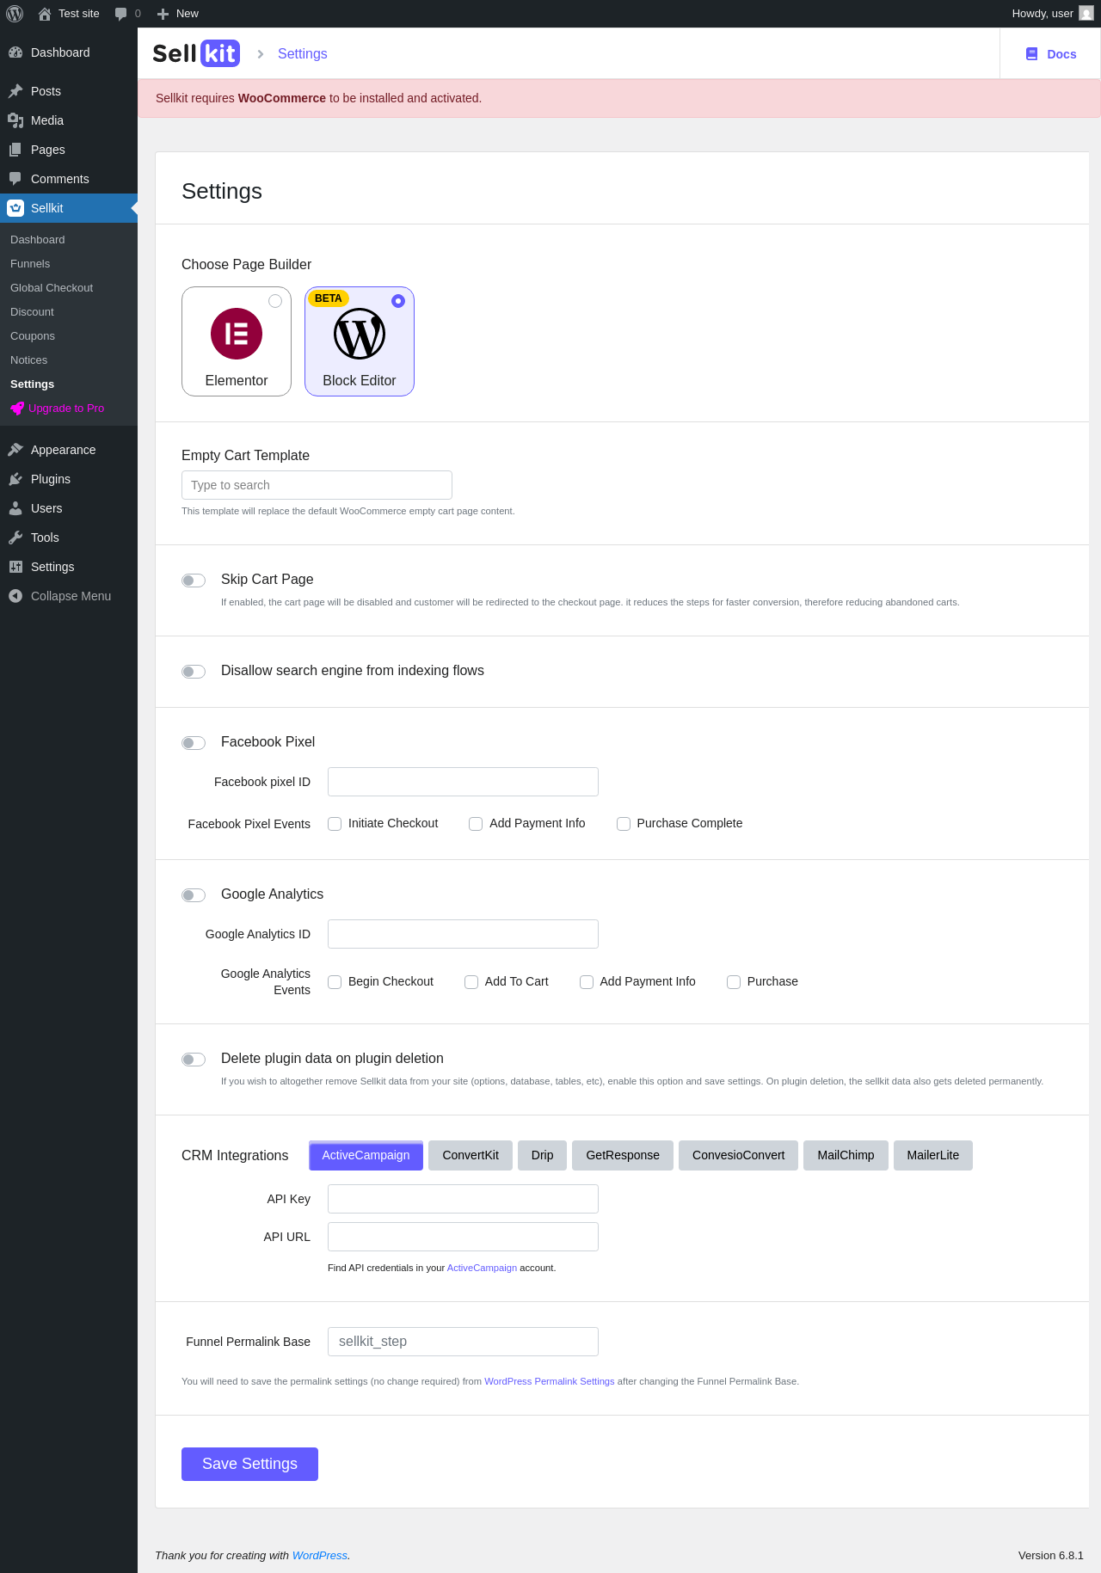1101x1573 pixels.
Task: Check Google Analytics Purchase event
Action: click(x=734, y=982)
